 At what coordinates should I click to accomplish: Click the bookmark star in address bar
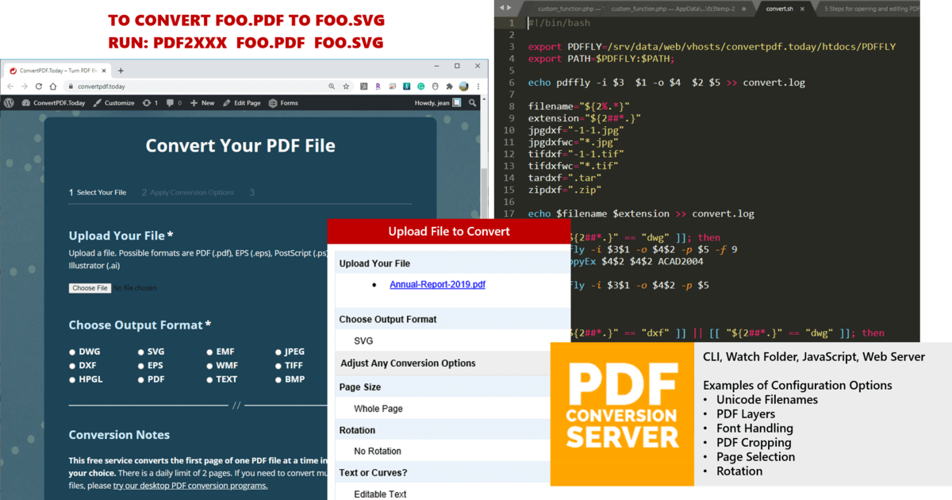tap(346, 86)
